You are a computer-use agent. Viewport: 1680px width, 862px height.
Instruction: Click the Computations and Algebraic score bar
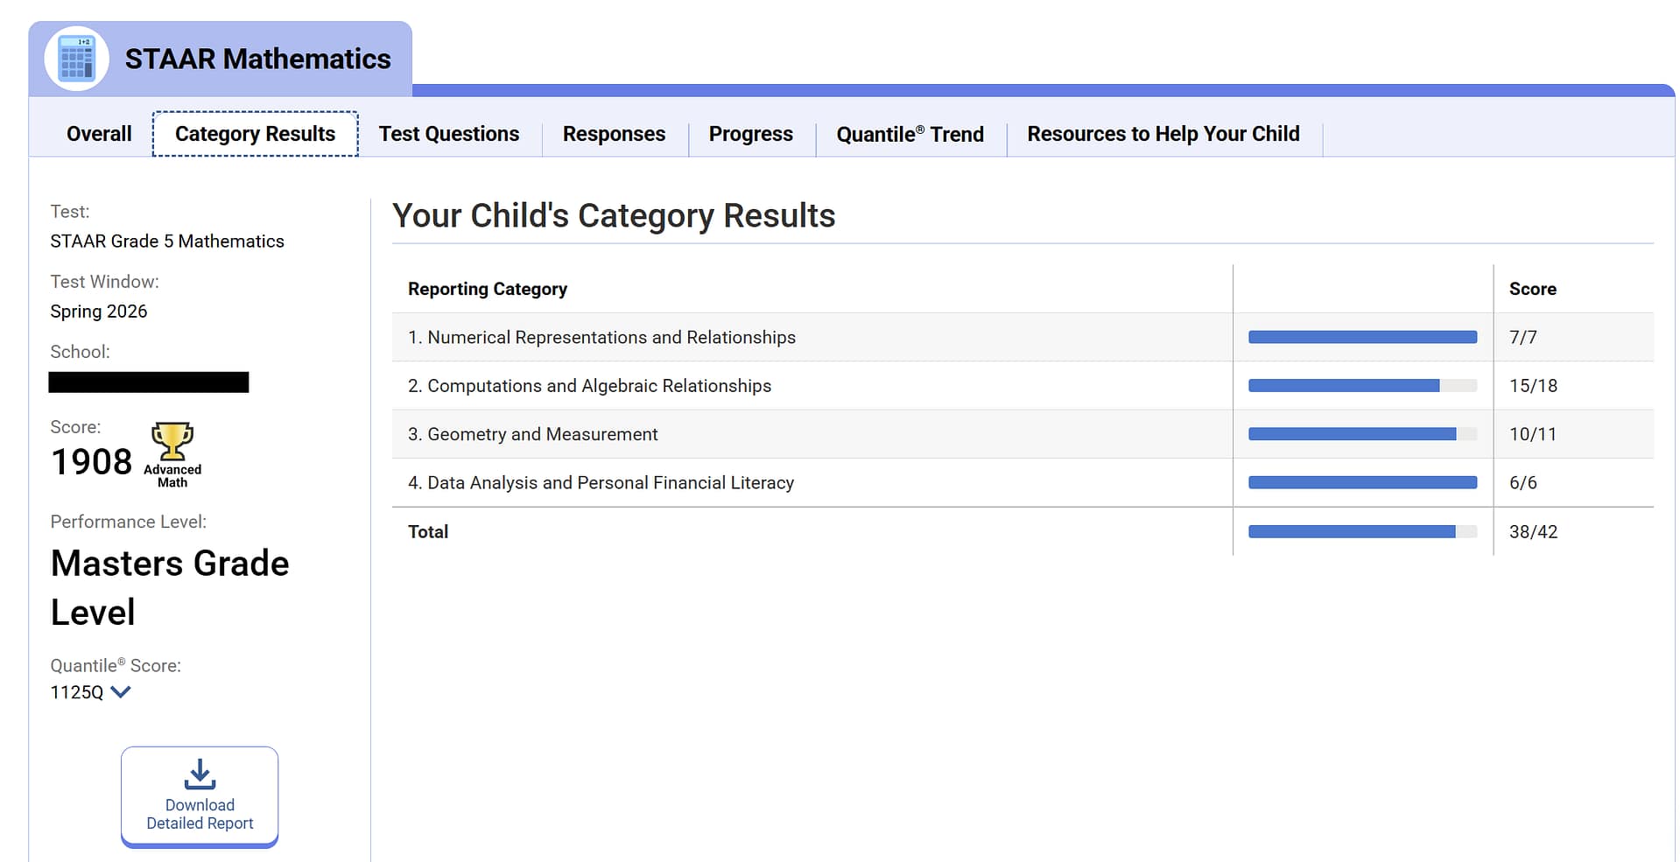[x=1362, y=386]
